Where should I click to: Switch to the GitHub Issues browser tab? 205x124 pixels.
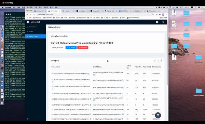point(111,11)
